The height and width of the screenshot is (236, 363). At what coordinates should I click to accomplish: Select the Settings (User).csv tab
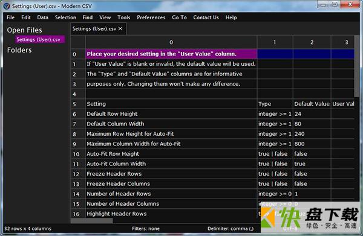(x=94, y=29)
